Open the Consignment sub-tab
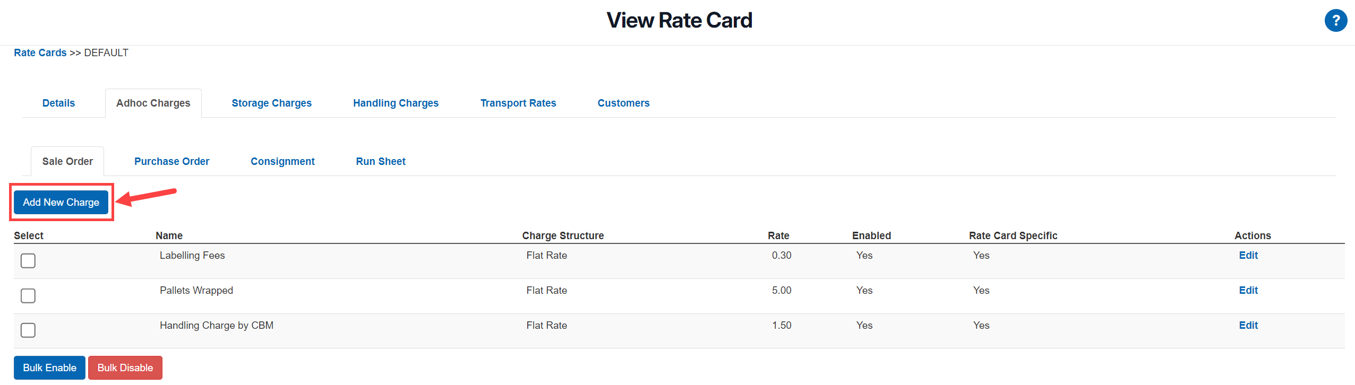1355x385 pixels. [x=282, y=161]
